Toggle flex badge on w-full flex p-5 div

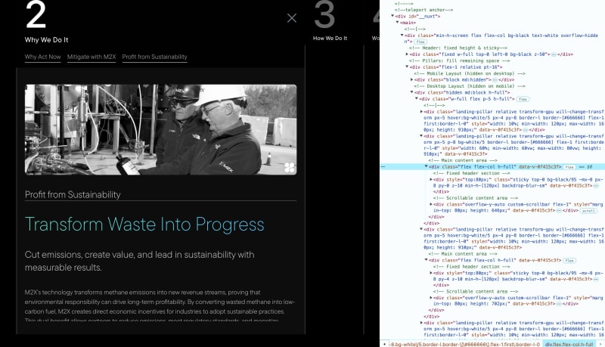(x=523, y=99)
